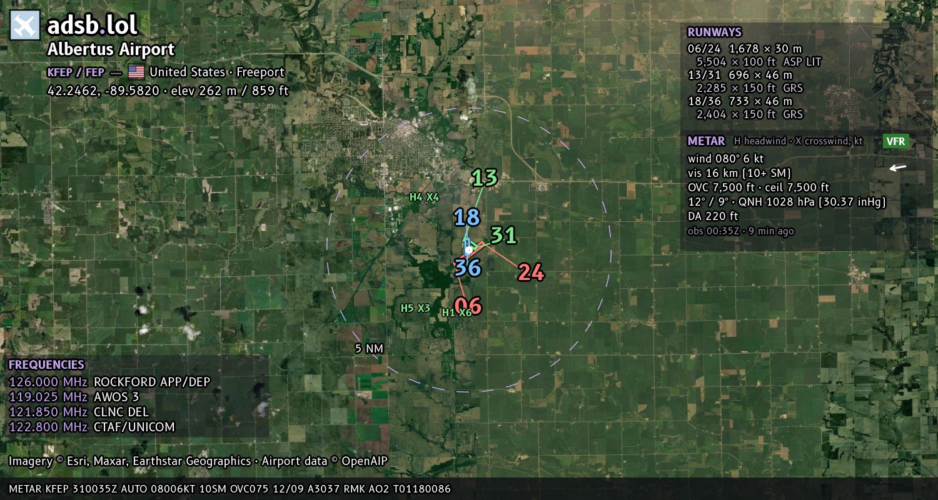Select runway end label 13
This screenshot has height=500, width=938.
coord(485,178)
